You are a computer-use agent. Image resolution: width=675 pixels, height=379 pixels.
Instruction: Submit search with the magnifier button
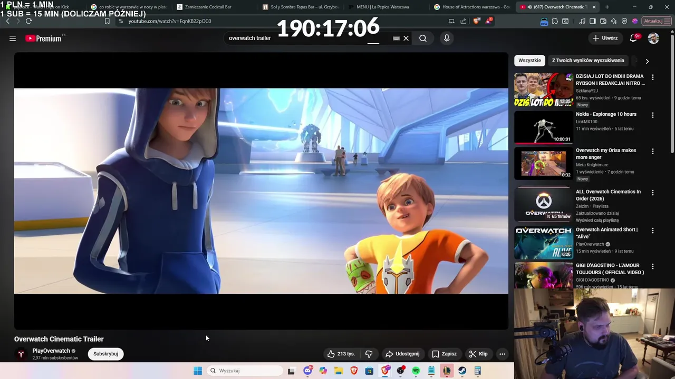(423, 38)
